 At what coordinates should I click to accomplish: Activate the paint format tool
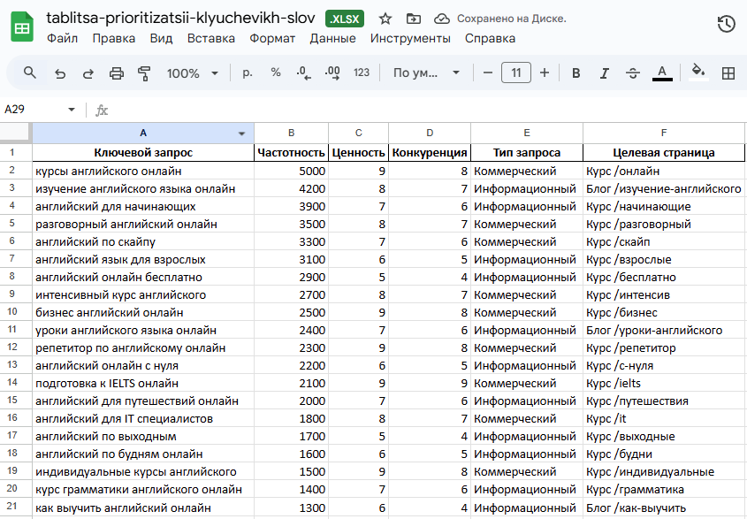[144, 73]
